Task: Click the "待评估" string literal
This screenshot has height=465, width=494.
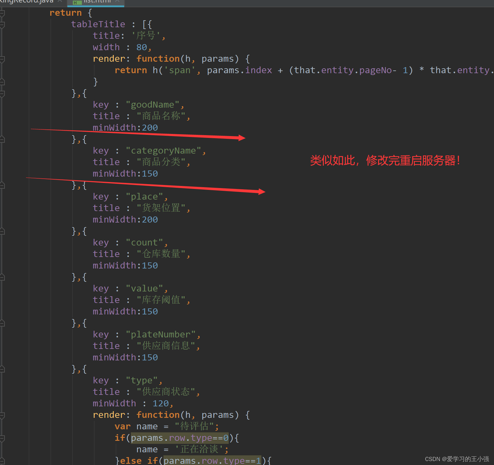Action: [x=195, y=426]
